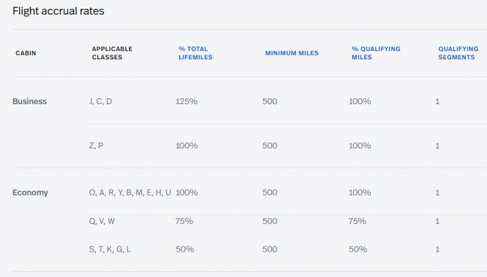The width and height of the screenshot is (487, 277).
Task: Click the 'O, A, R, Y, B, M, E, H, U' classes cell
Action: pyautogui.click(x=130, y=192)
